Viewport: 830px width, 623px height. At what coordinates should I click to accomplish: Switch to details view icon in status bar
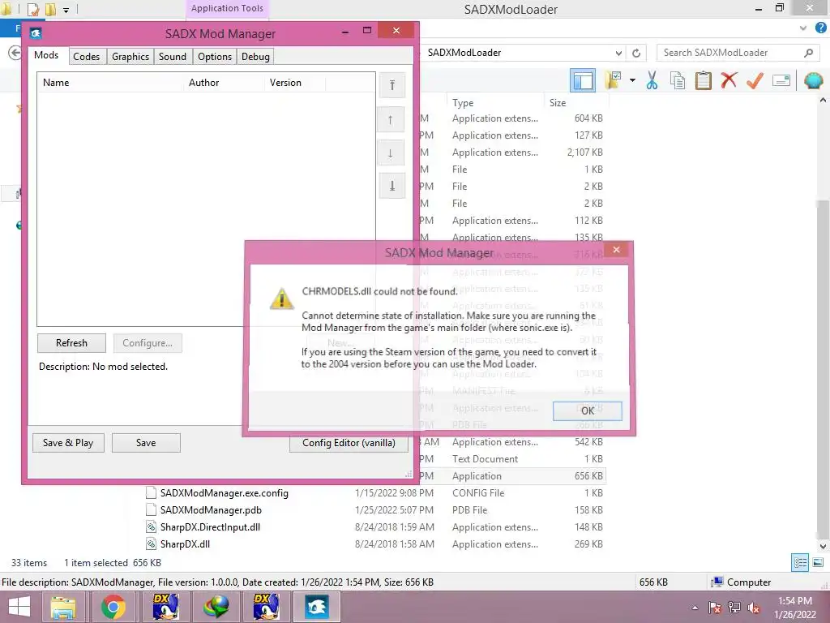tap(800, 563)
